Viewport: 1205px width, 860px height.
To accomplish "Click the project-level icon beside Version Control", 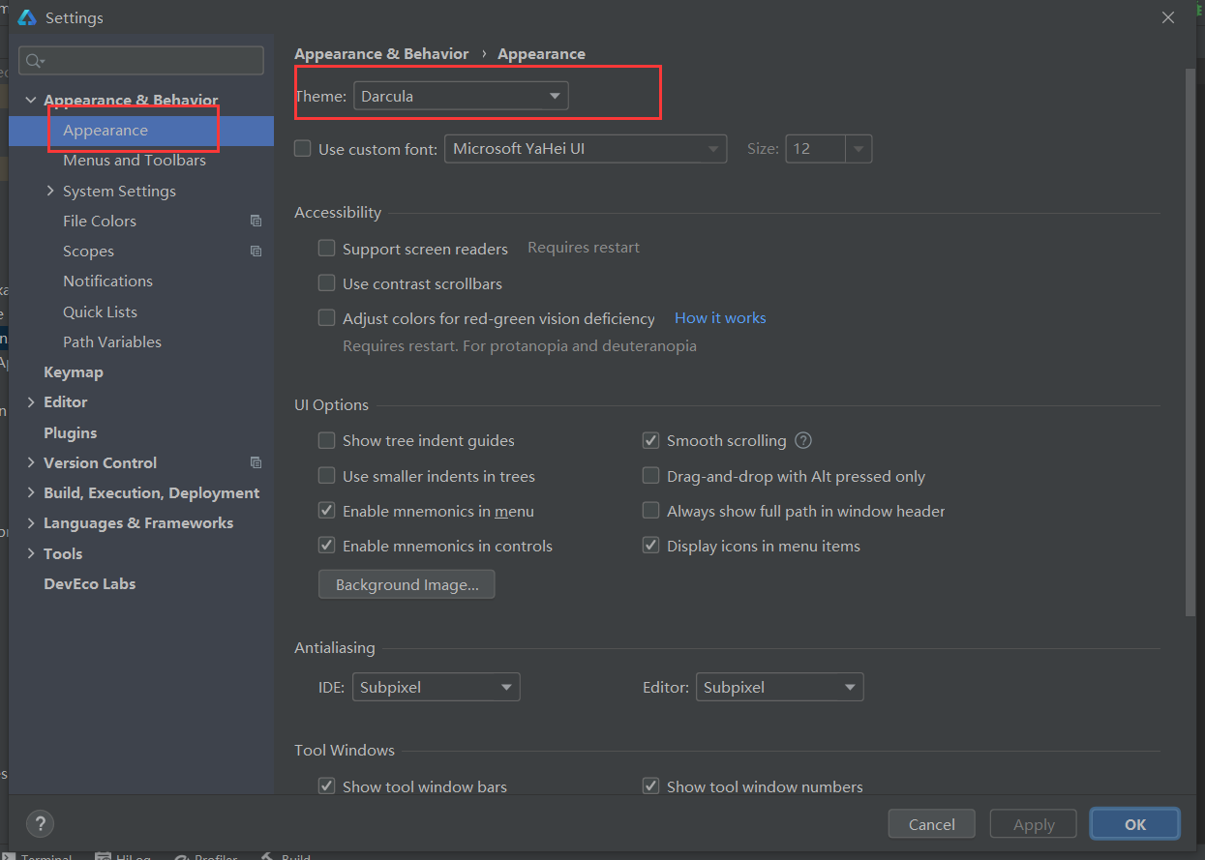I will click(256, 462).
